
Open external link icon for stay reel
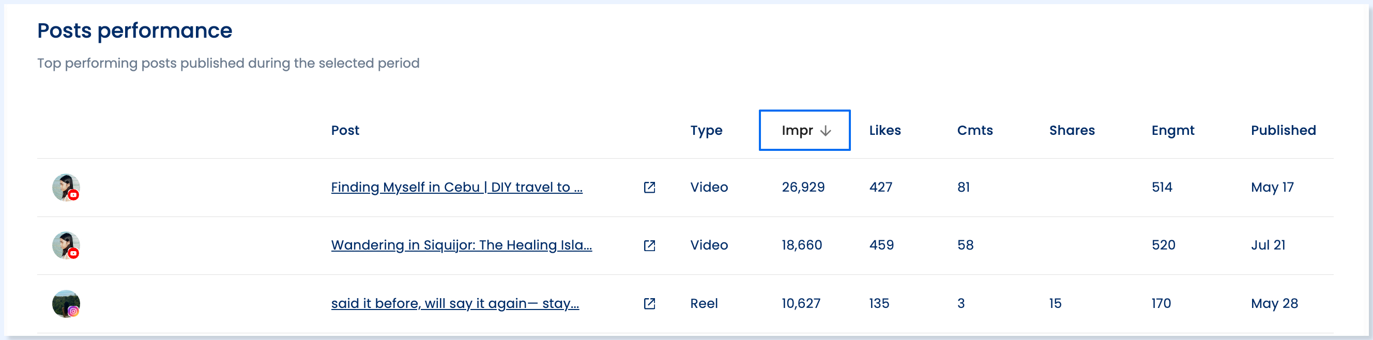[x=649, y=304]
